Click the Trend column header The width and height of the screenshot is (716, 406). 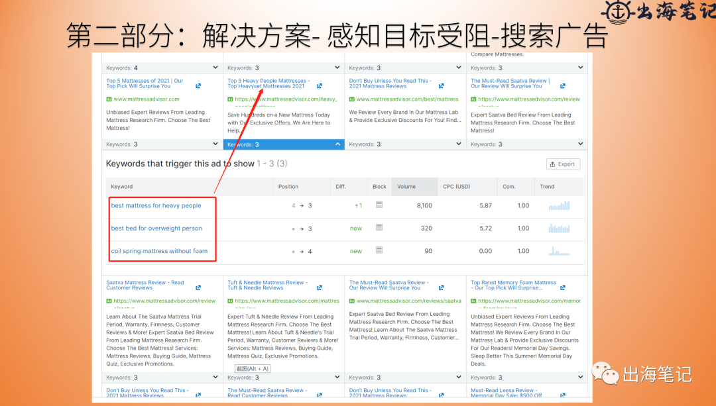click(x=547, y=187)
